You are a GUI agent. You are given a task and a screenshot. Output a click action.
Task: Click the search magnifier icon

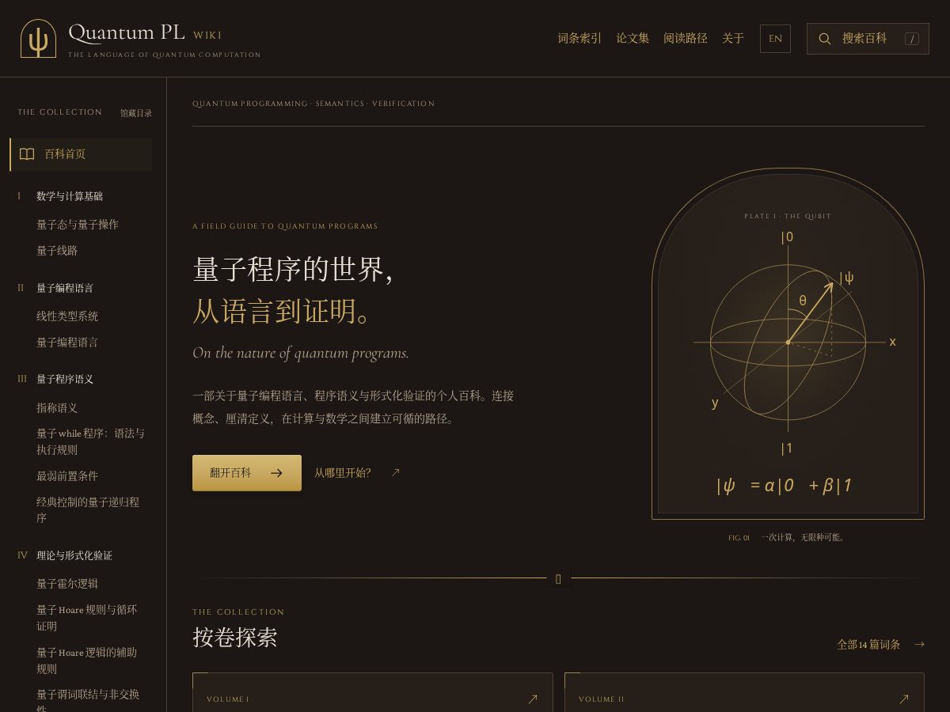[x=825, y=39]
